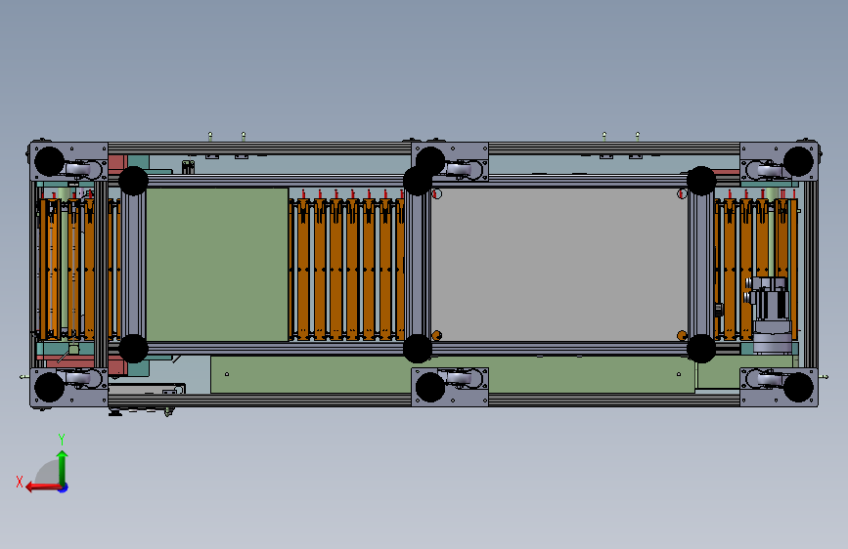Select the right vertical aluminum cross beam
Image resolution: width=848 pixels, height=549 pixels.
[x=701, y=265]
